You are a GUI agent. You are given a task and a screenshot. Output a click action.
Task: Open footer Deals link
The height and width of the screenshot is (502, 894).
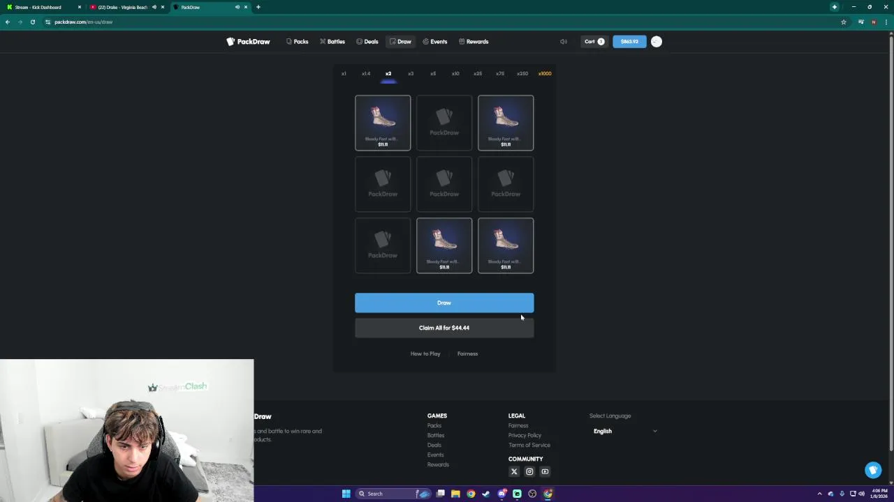(434, 445)
